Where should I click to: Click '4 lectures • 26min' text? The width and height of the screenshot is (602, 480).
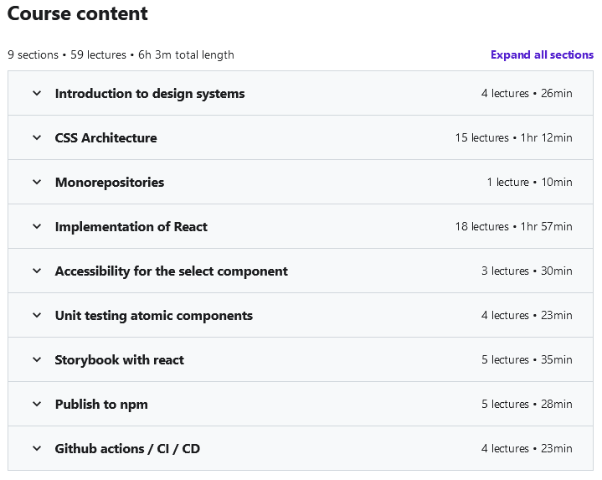pos(527,93)
